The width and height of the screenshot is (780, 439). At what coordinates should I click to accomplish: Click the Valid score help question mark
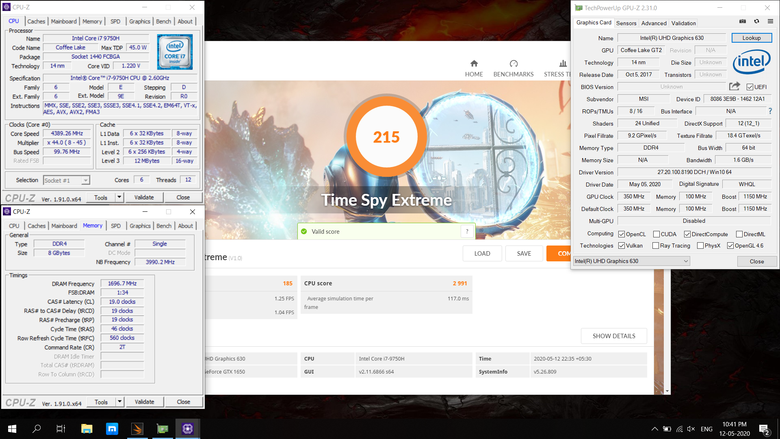(467, 231)
